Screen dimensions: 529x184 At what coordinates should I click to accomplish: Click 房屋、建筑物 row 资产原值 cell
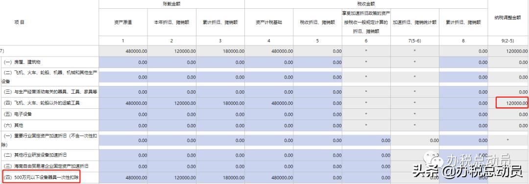(123, 62)
